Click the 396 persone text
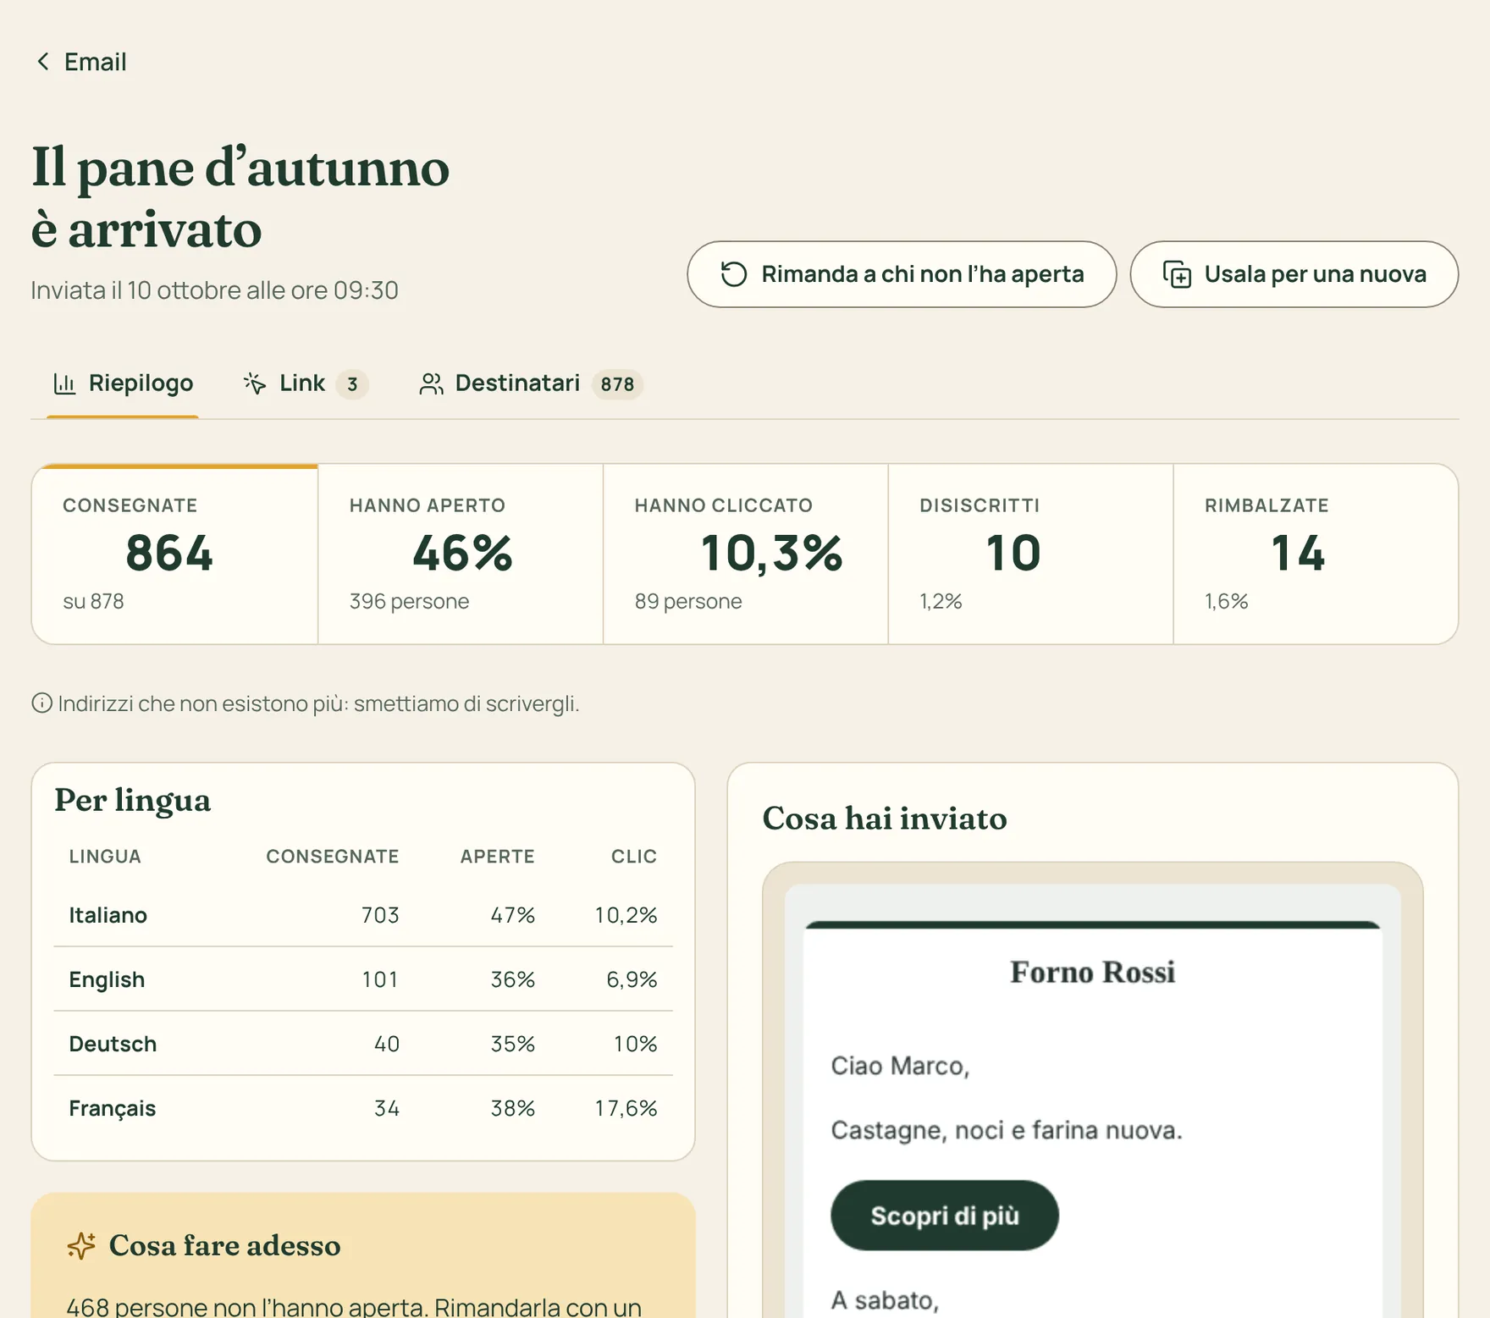 coord(409,601)
